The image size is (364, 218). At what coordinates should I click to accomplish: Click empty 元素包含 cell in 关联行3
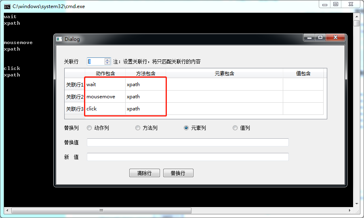pyautogui.click(x=225, y=108)
